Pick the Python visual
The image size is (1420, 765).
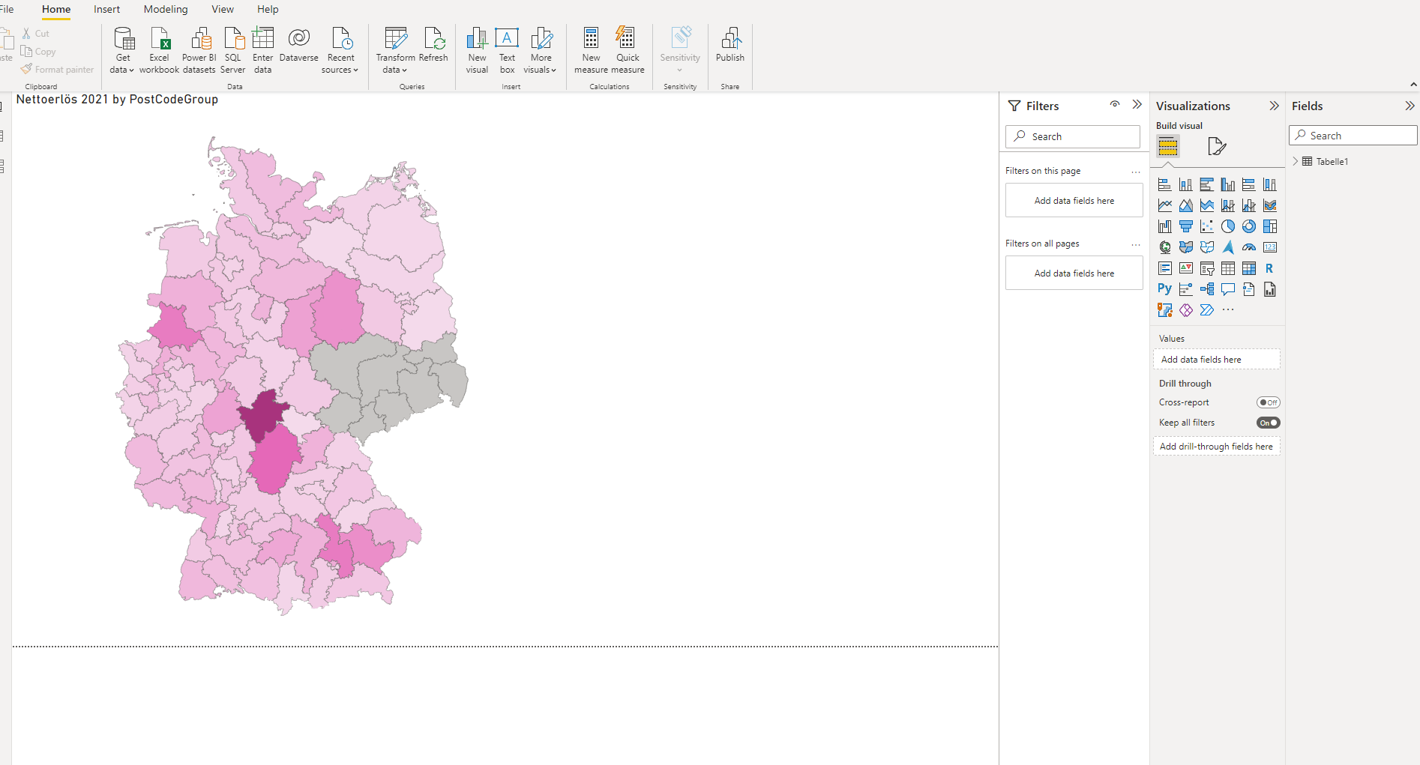1164,288
